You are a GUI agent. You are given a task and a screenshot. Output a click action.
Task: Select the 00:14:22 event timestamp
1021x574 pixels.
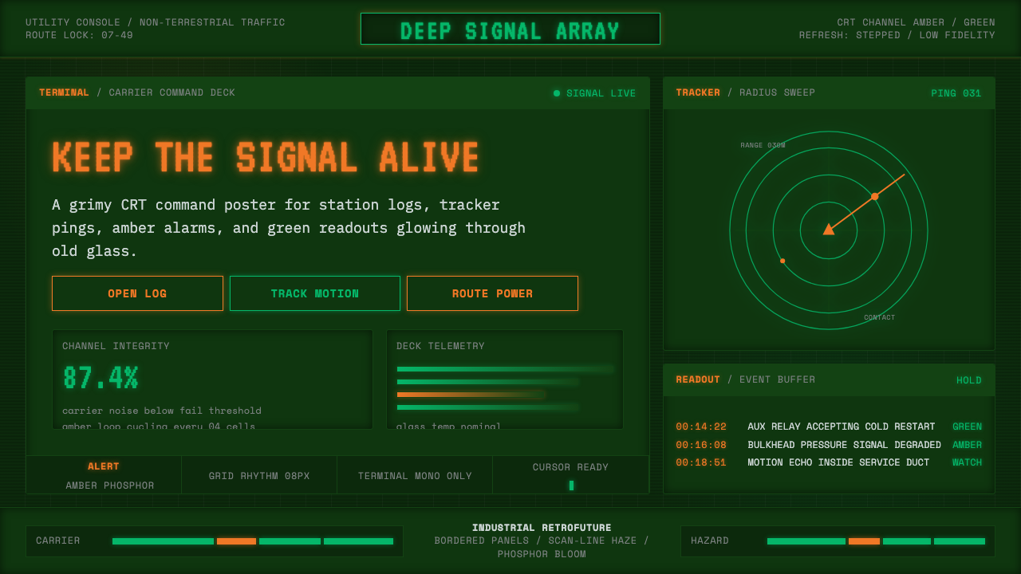pyautogui.click(x=701, y=427)
